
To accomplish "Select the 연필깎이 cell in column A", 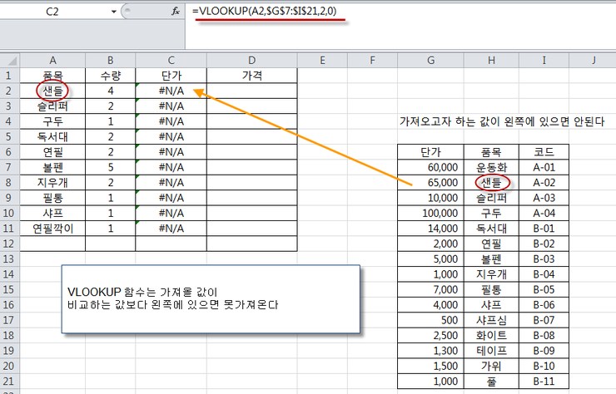I will [52, 228].
